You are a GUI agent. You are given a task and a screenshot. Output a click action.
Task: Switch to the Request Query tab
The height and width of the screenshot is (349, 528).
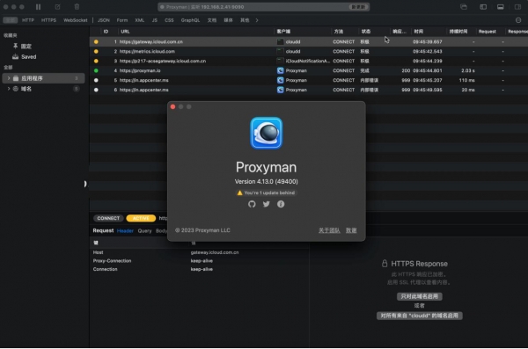145,230
